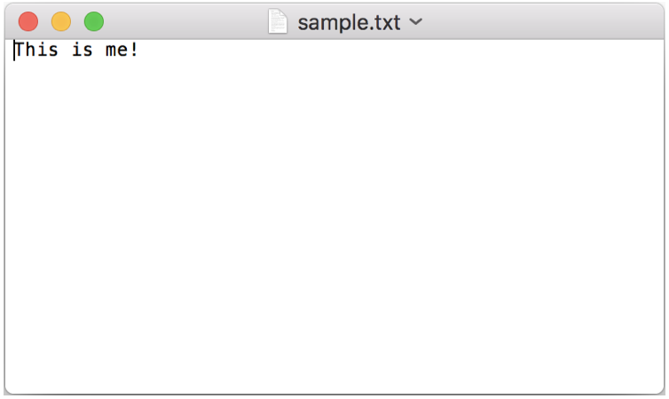Click the exclamation mark after "me"
The width and height of the screenshot is (669, 399).
click(134, 50)
